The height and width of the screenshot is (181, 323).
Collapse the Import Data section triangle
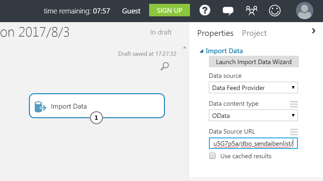click(x=202, y=51)
